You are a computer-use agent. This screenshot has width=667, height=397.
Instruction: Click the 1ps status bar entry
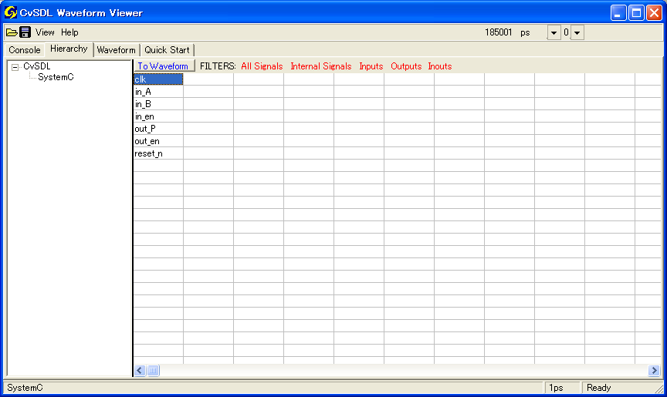coord(562,388)
